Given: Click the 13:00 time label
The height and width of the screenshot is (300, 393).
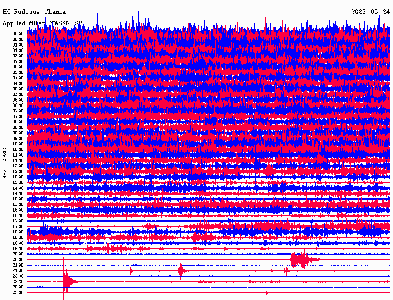Looking at the screenshot, I should click(x=18, y=177).
